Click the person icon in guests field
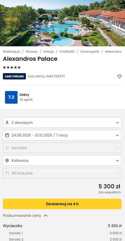This screenshot has width=125, height=241. (x=7, y=123)
